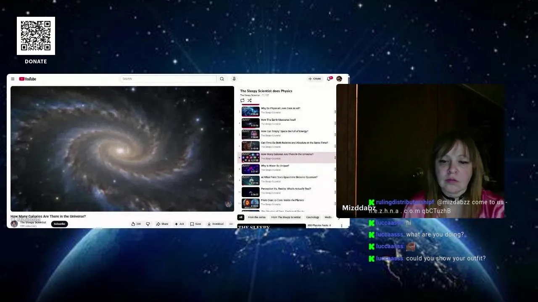Toggle playlist loop
Screen dimensions: 538x302
(x=242, y=101)
